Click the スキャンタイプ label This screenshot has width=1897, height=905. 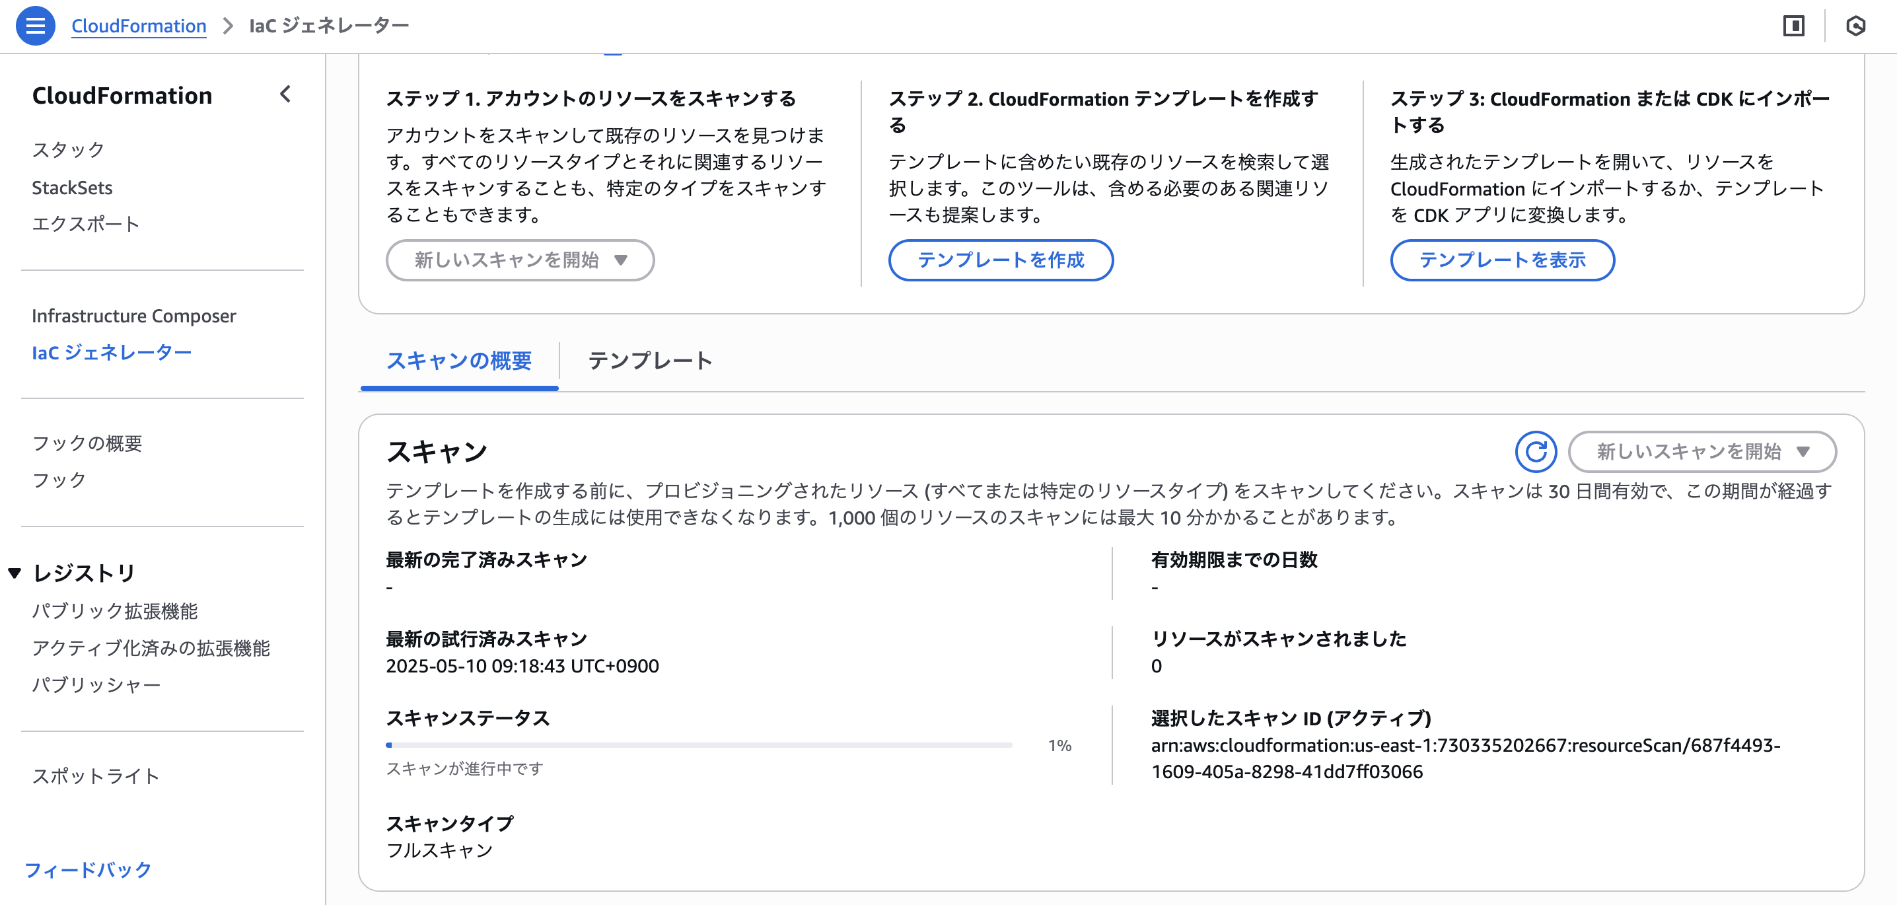[449, 824]
